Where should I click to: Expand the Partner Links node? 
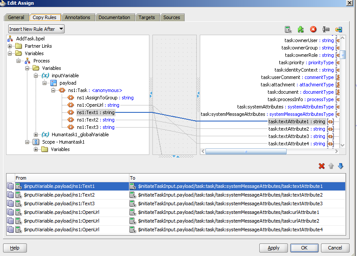tap(10, 46)
